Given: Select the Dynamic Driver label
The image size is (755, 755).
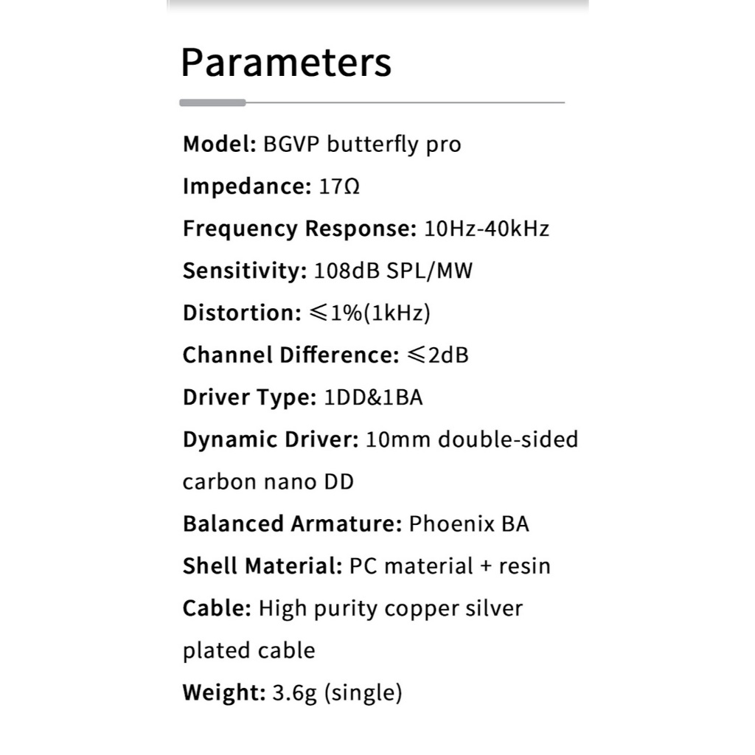Looking at the screenshot, I should [271, 439].
